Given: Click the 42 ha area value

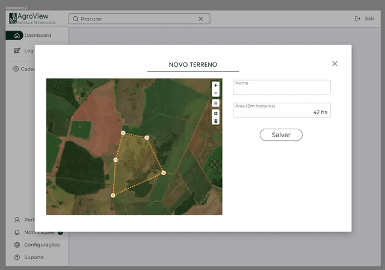Looking at the screenshot, I should point(320,112).
